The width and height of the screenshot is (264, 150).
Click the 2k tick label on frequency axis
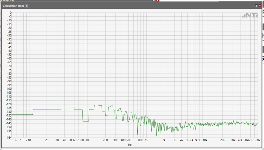(164, 140)
